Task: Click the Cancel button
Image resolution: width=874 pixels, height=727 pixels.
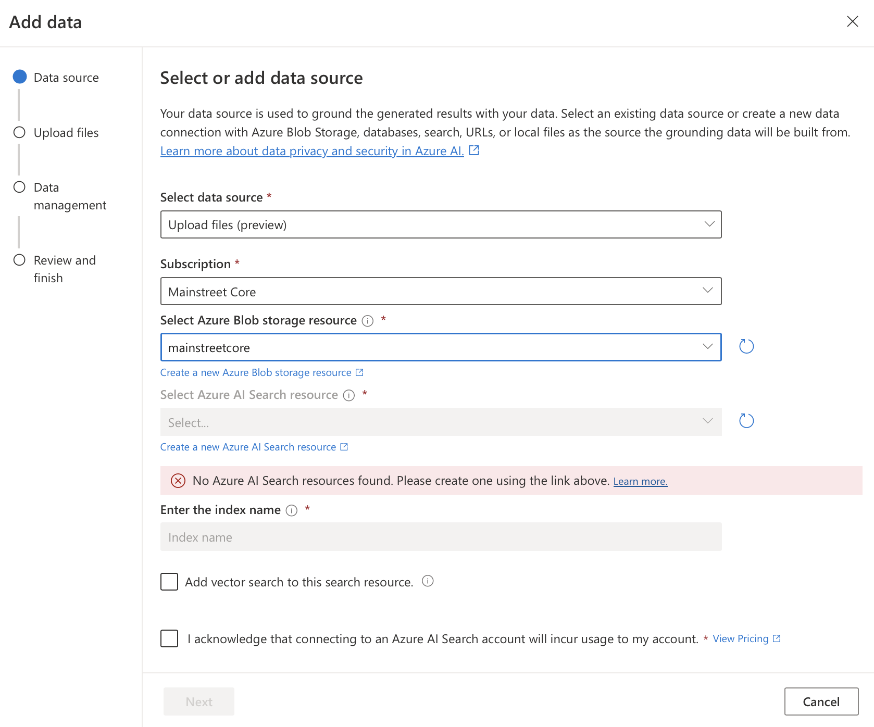Action: point(821,701)
